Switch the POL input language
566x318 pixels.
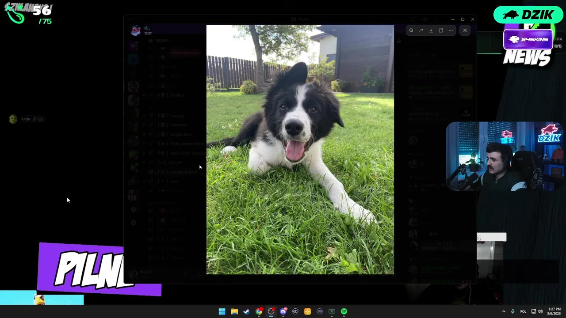[x=523, y=311]
